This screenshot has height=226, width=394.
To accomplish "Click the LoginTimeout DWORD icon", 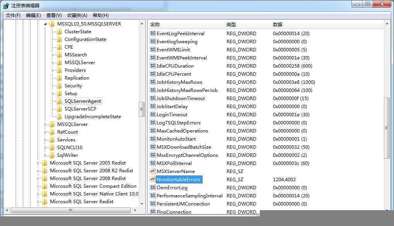I will [x=152, y=114].
